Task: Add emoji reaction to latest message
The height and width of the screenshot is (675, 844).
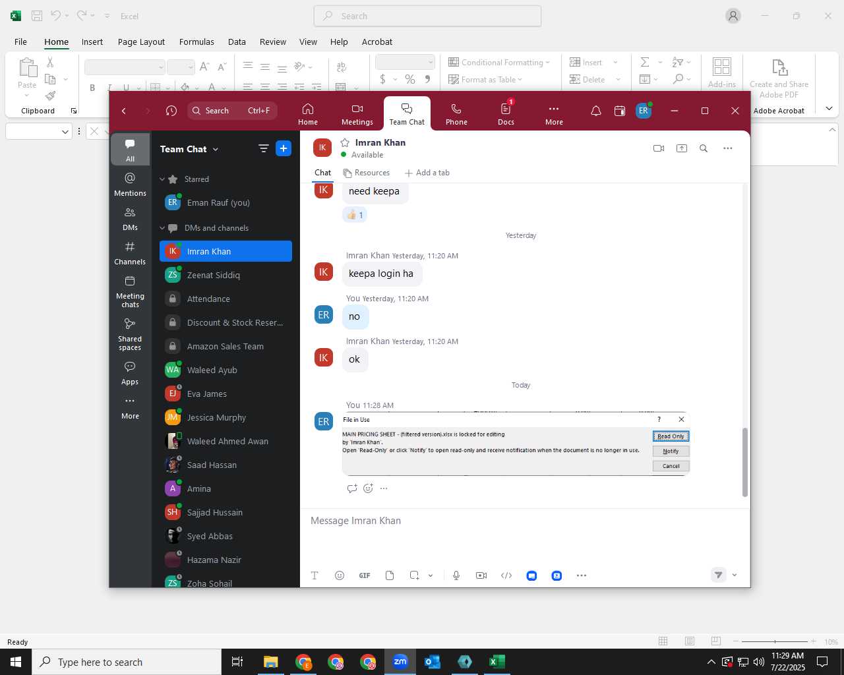Action: point(368,488)
